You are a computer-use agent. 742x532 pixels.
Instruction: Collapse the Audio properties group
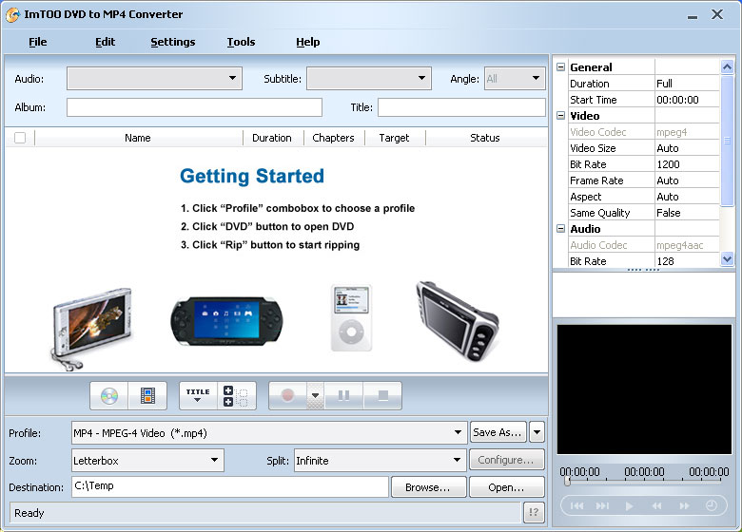tap(561, 229)
